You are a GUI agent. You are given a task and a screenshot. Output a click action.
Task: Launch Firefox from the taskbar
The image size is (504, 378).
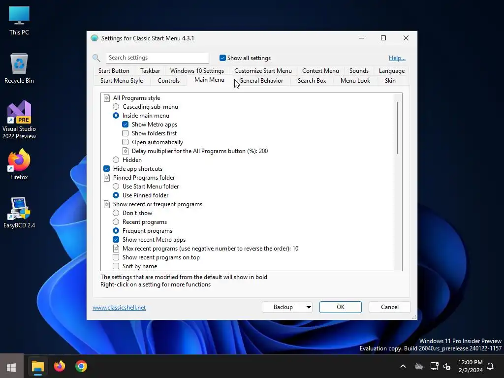[60, 366]
